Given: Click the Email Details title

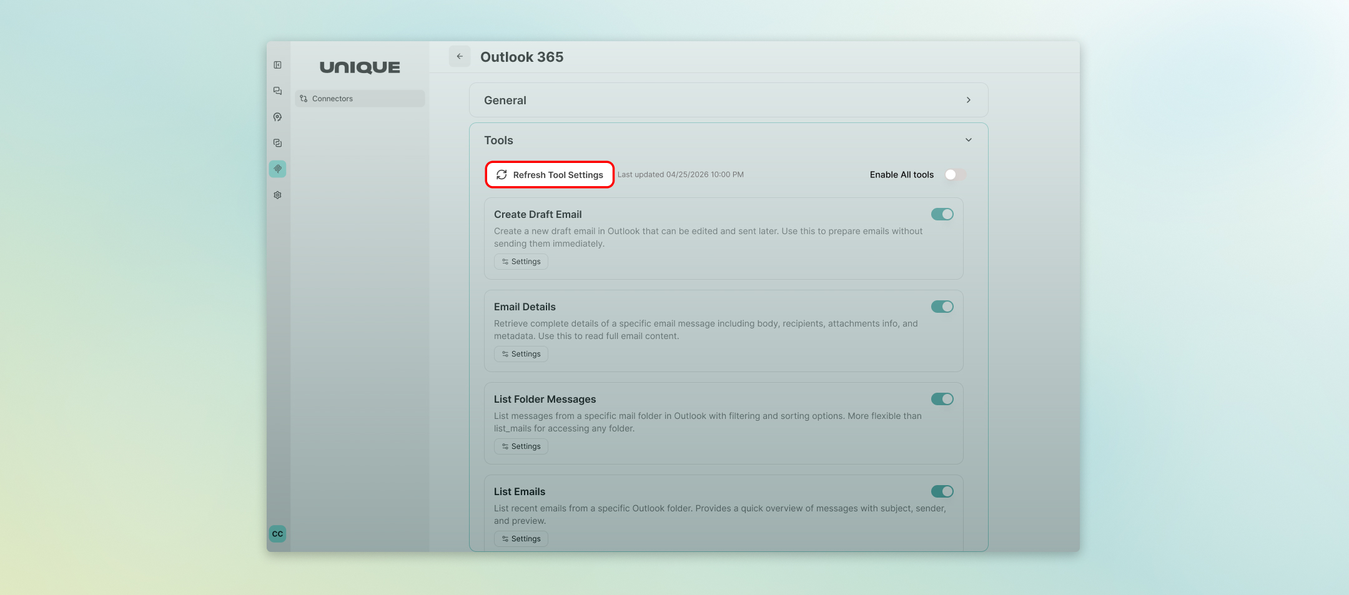Looking at the screenshot, I should (x=525, y=307).
